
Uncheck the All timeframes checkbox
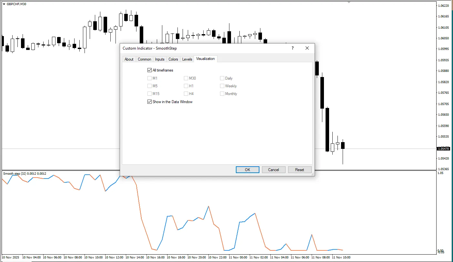click(x=149, y=70)
